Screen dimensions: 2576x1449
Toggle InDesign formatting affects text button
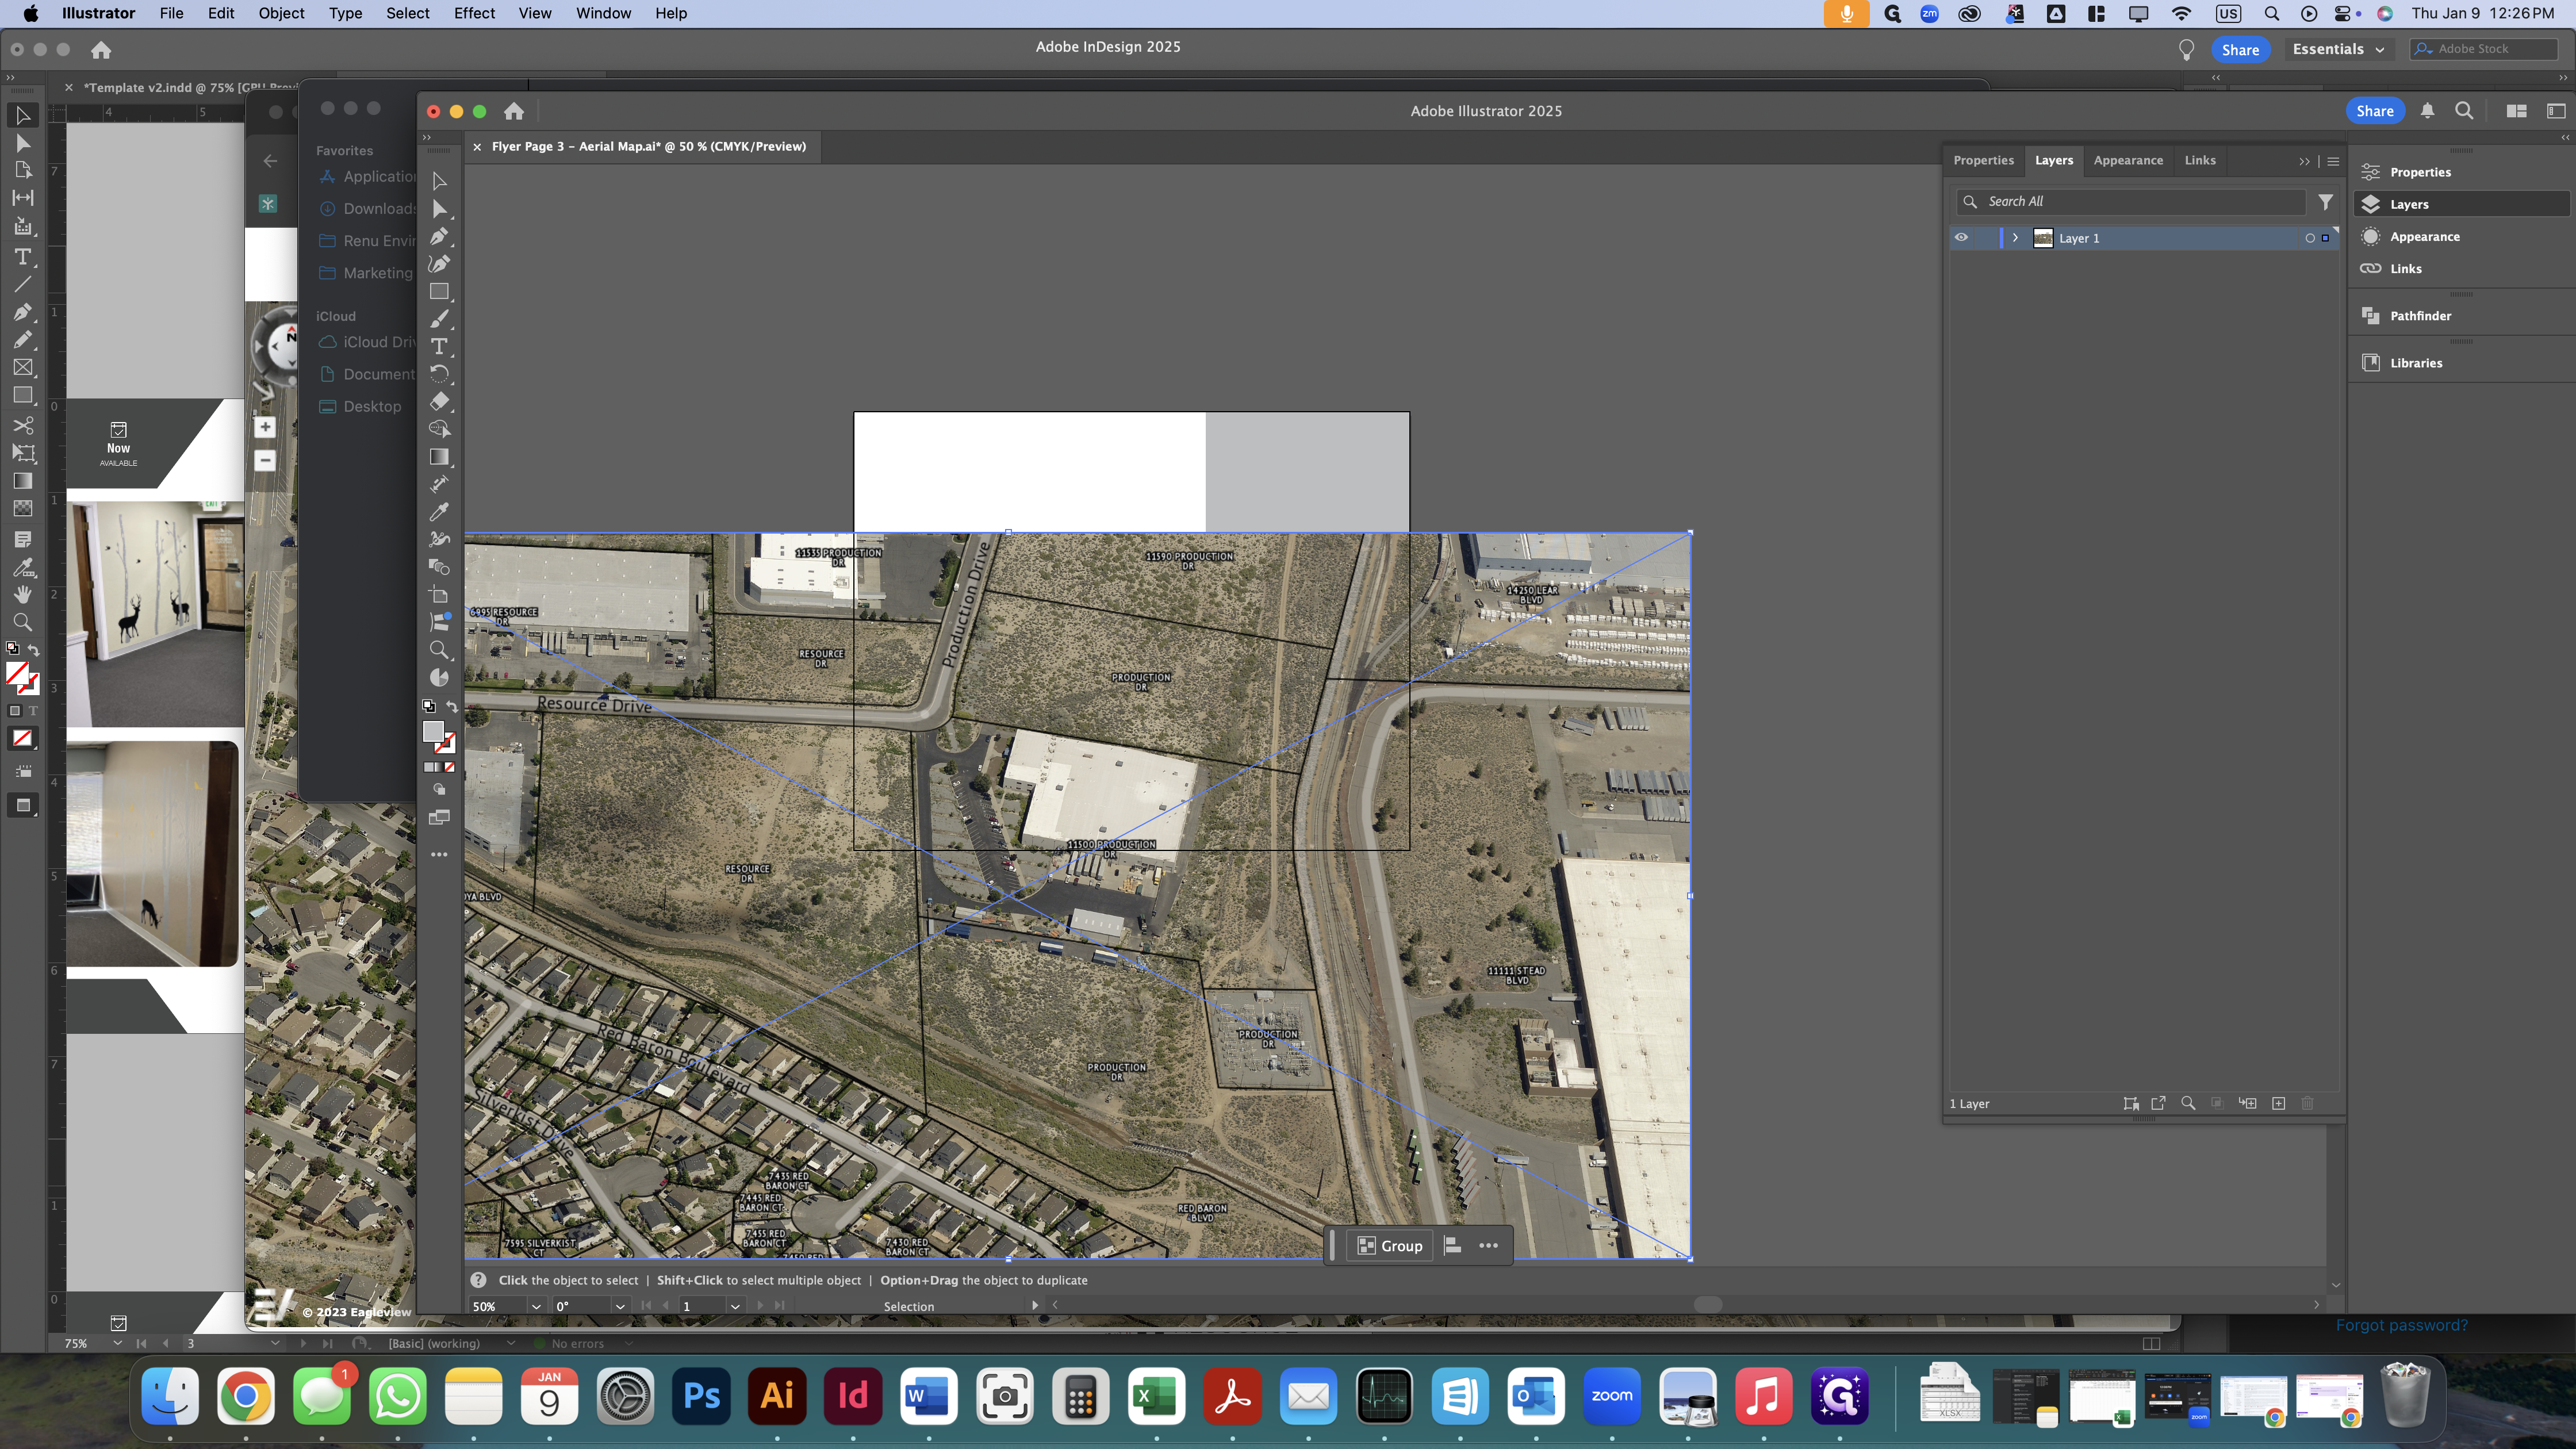coord(33,711)
